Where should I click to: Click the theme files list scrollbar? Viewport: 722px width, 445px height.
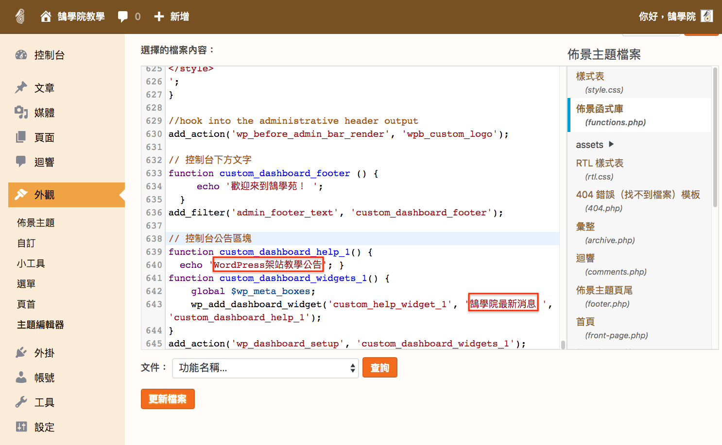715,137
